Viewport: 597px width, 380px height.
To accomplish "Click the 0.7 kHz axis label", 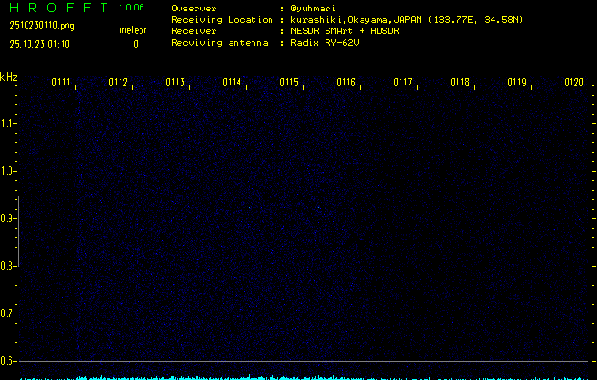I will click(7, 313).
